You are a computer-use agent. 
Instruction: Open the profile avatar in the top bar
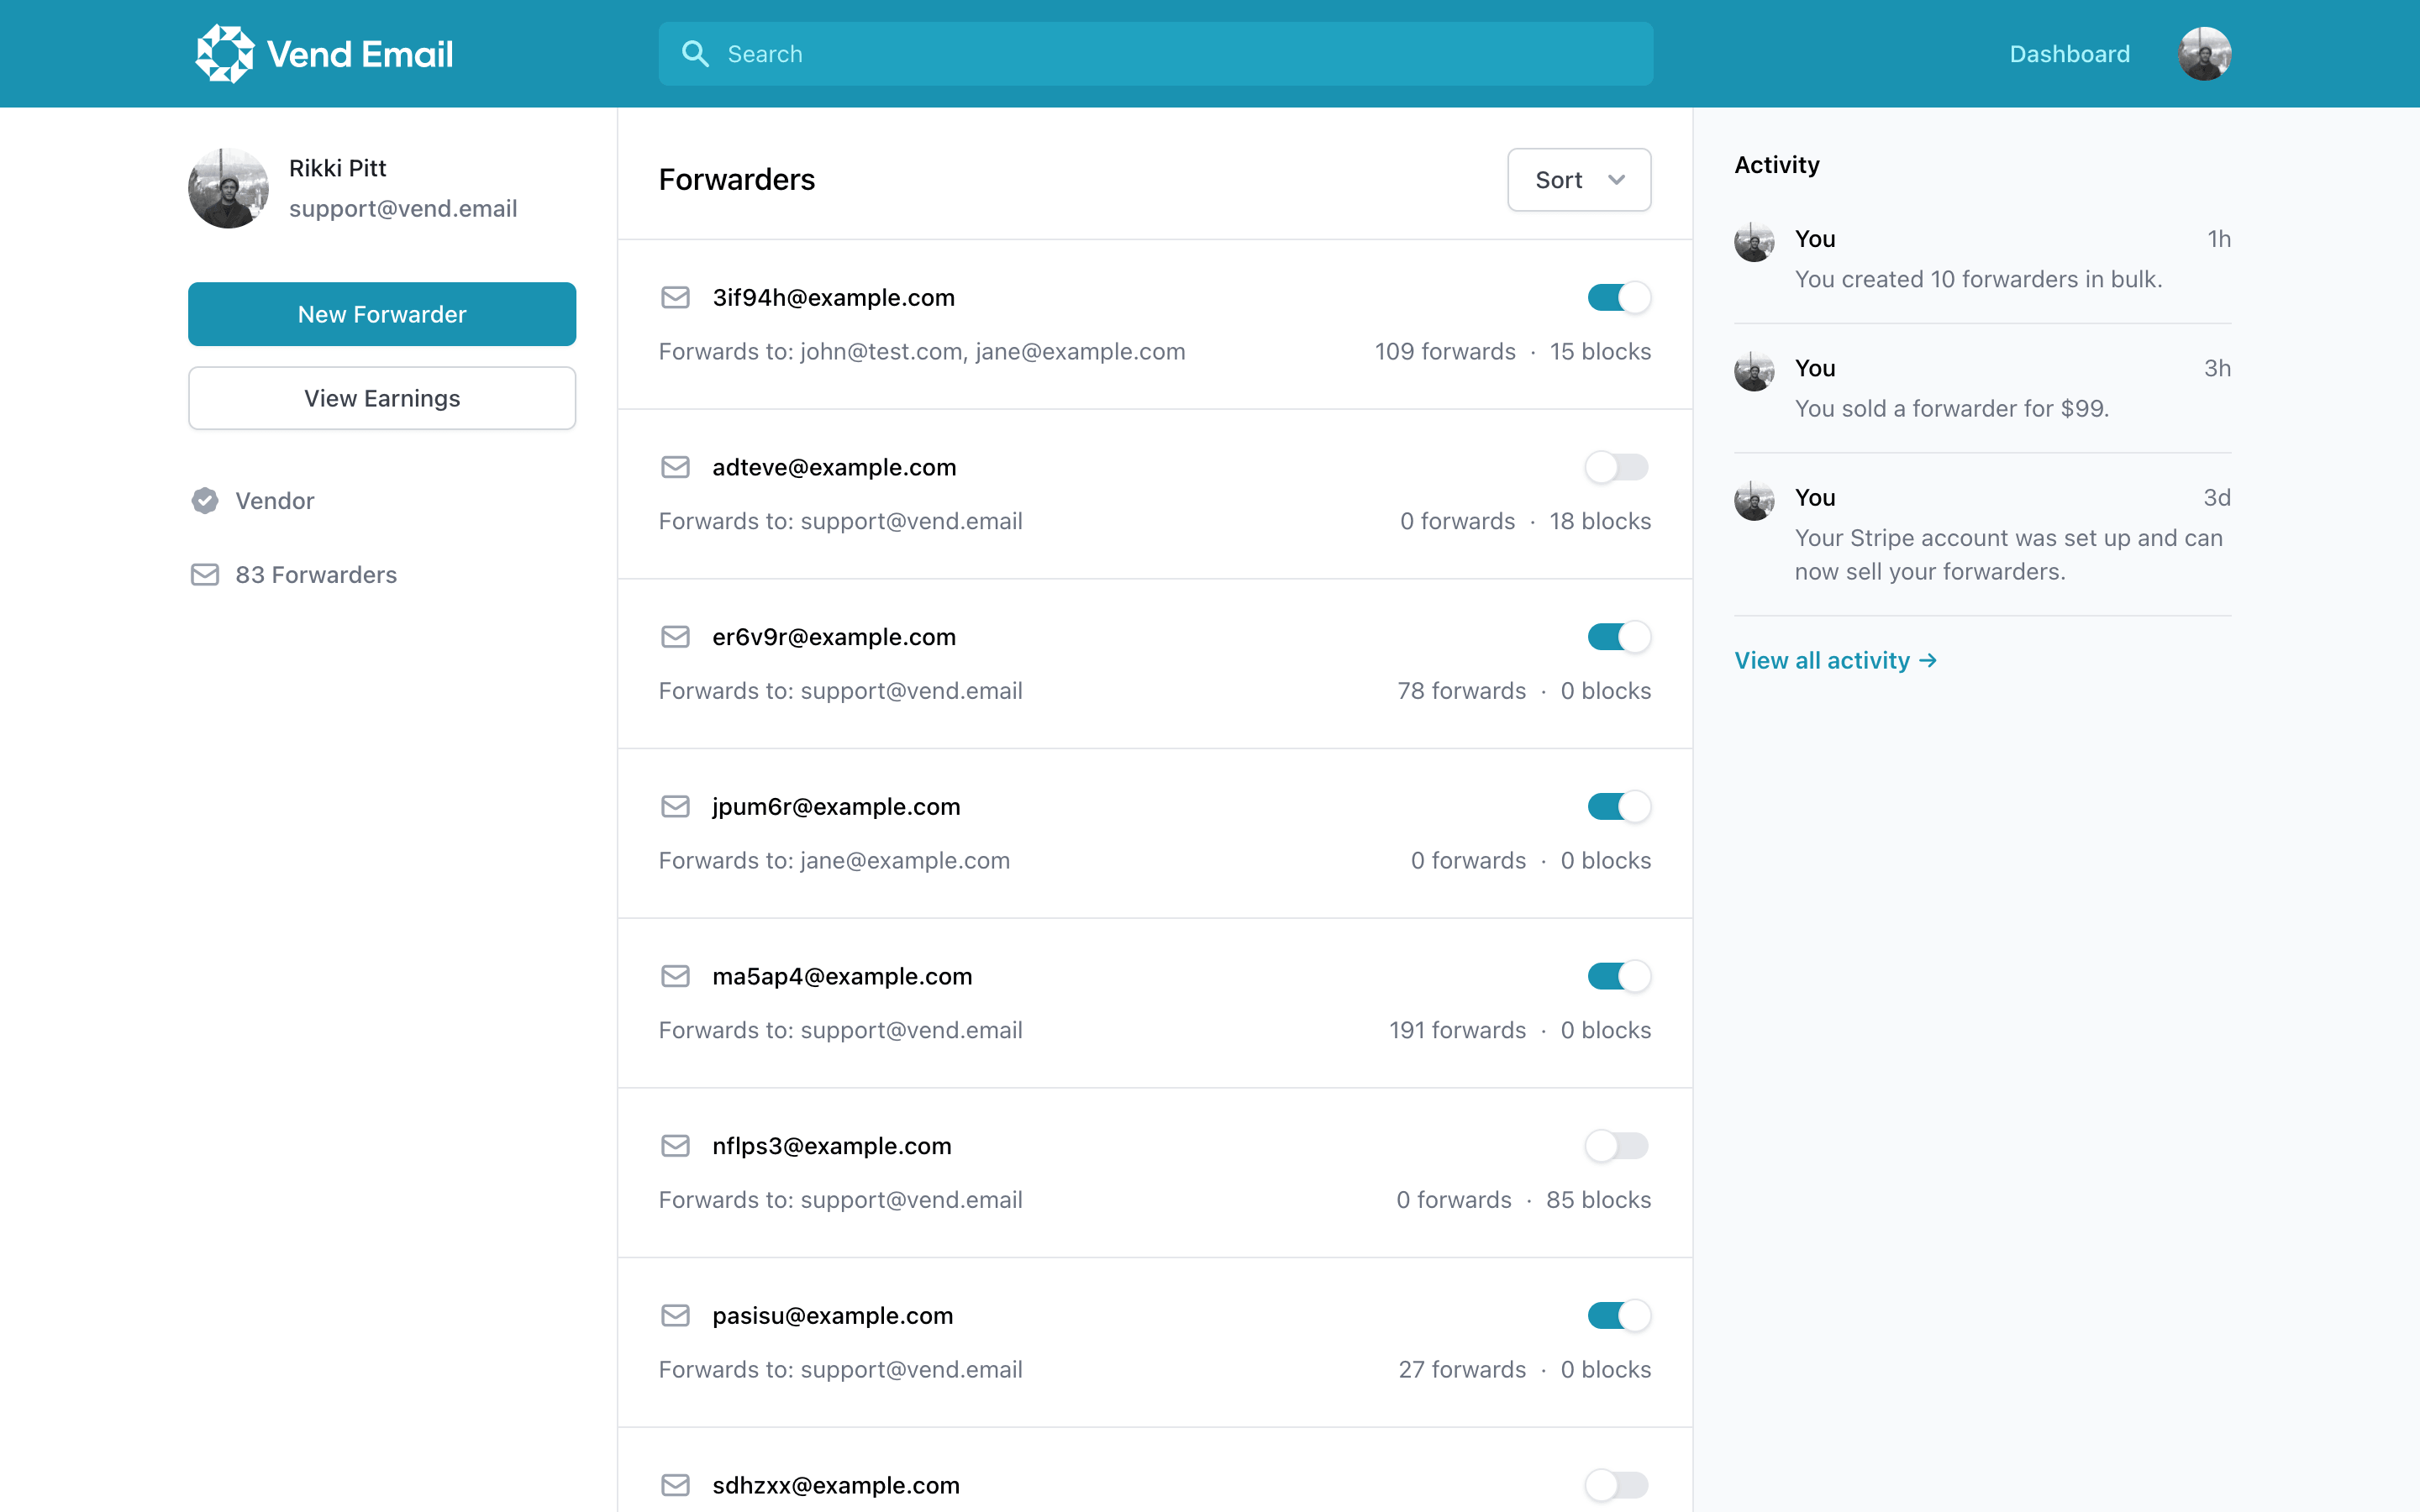2206,53
